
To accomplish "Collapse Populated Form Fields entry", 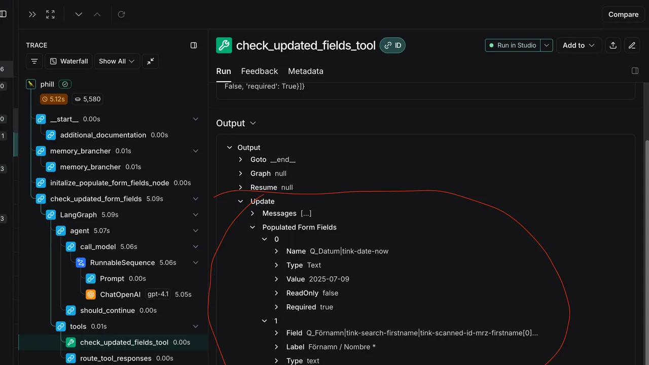I will (253, 227).
